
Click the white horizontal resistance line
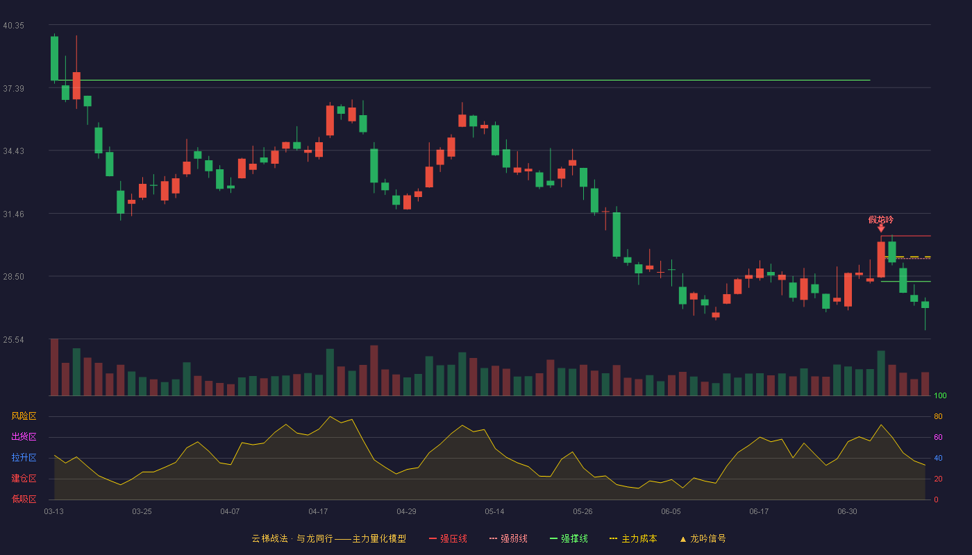point(462,80)
